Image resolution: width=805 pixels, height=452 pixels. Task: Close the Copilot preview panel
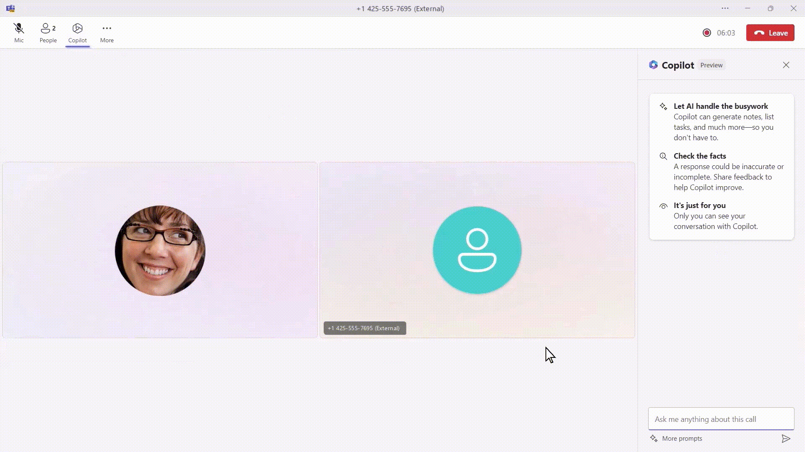click(786, 64)
